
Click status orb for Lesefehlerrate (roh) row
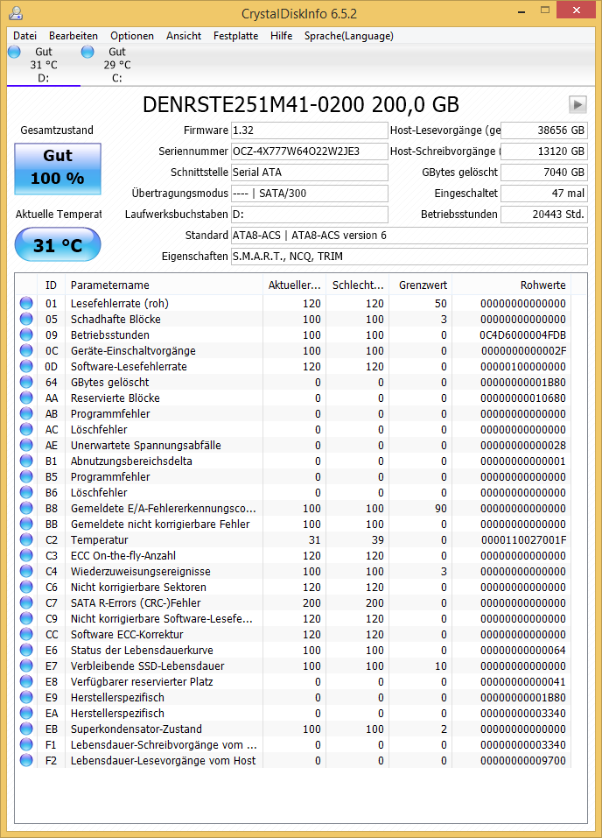(26, 303)
